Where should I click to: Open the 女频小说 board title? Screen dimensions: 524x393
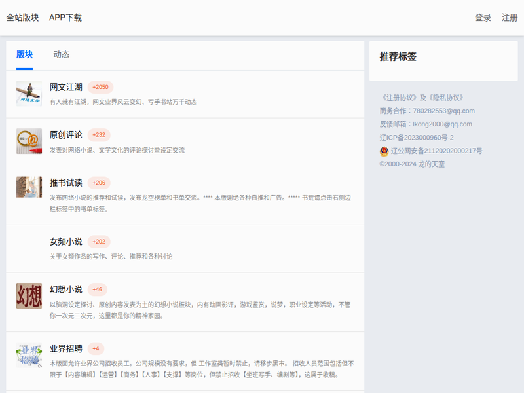[x=65, y=242]
